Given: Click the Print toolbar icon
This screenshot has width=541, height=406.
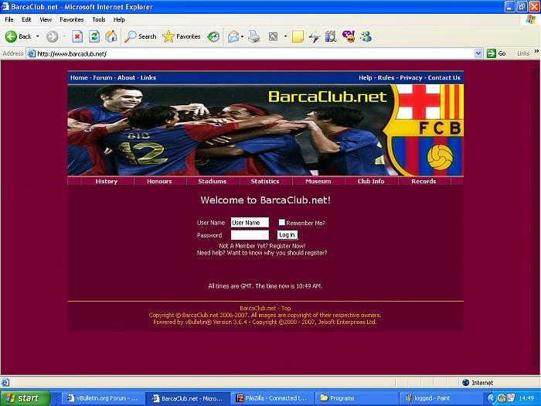Looking at the screenshot, I should tap(253, 36).
